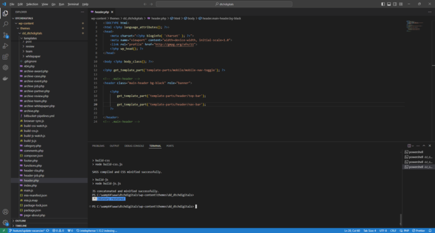The height and width of the screenshot is (233, 435).
Task: Close the terminal panel
Action: pyautogui.click(x=430, y=146)
